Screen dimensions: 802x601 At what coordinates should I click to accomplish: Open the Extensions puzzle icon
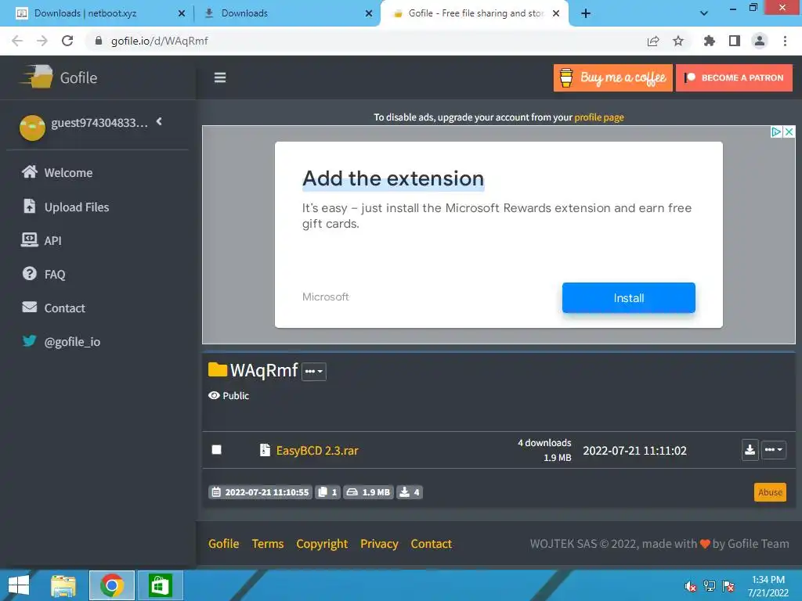[710, 41]
